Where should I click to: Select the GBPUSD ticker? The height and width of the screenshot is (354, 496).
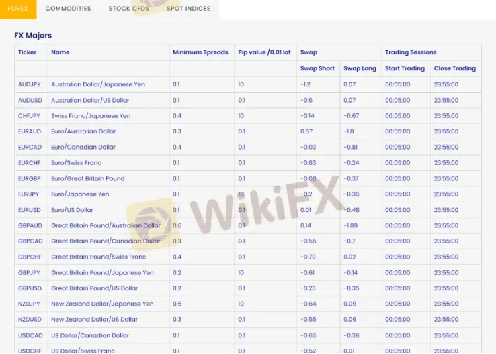click(30, 288)
